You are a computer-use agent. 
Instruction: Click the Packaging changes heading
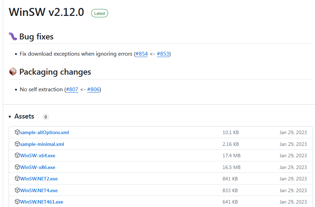coord(55,72)
